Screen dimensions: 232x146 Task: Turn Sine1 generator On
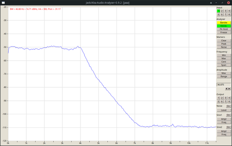tap(228, 115)
